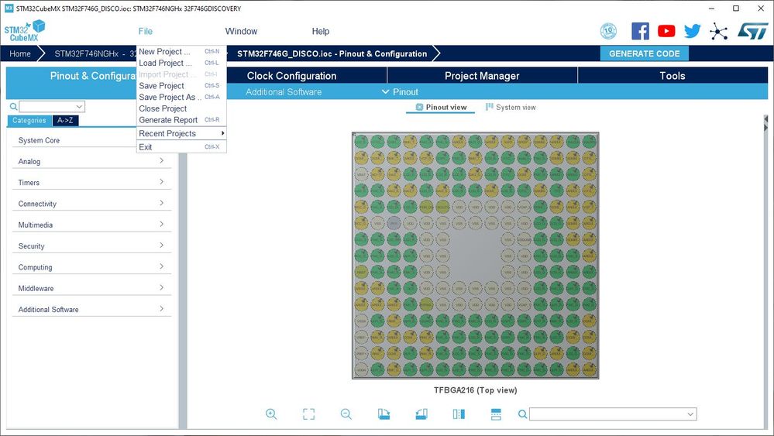
Task: Click the System view icon
Action: coord(489,107)
